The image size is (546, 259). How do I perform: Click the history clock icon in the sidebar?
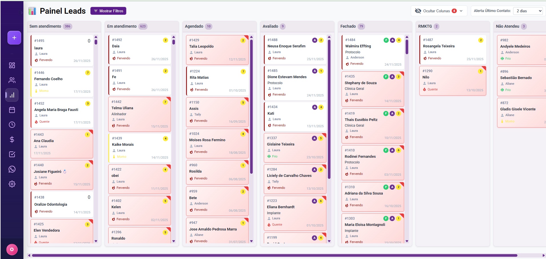12,125
